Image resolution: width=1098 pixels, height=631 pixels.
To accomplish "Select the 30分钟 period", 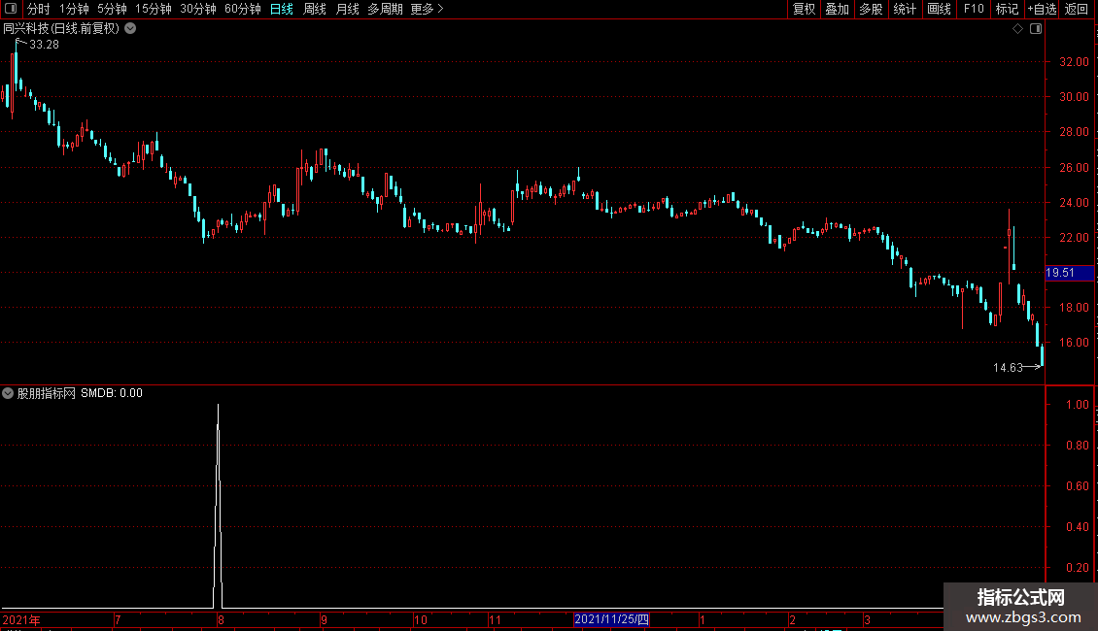I will coord(198,9).
